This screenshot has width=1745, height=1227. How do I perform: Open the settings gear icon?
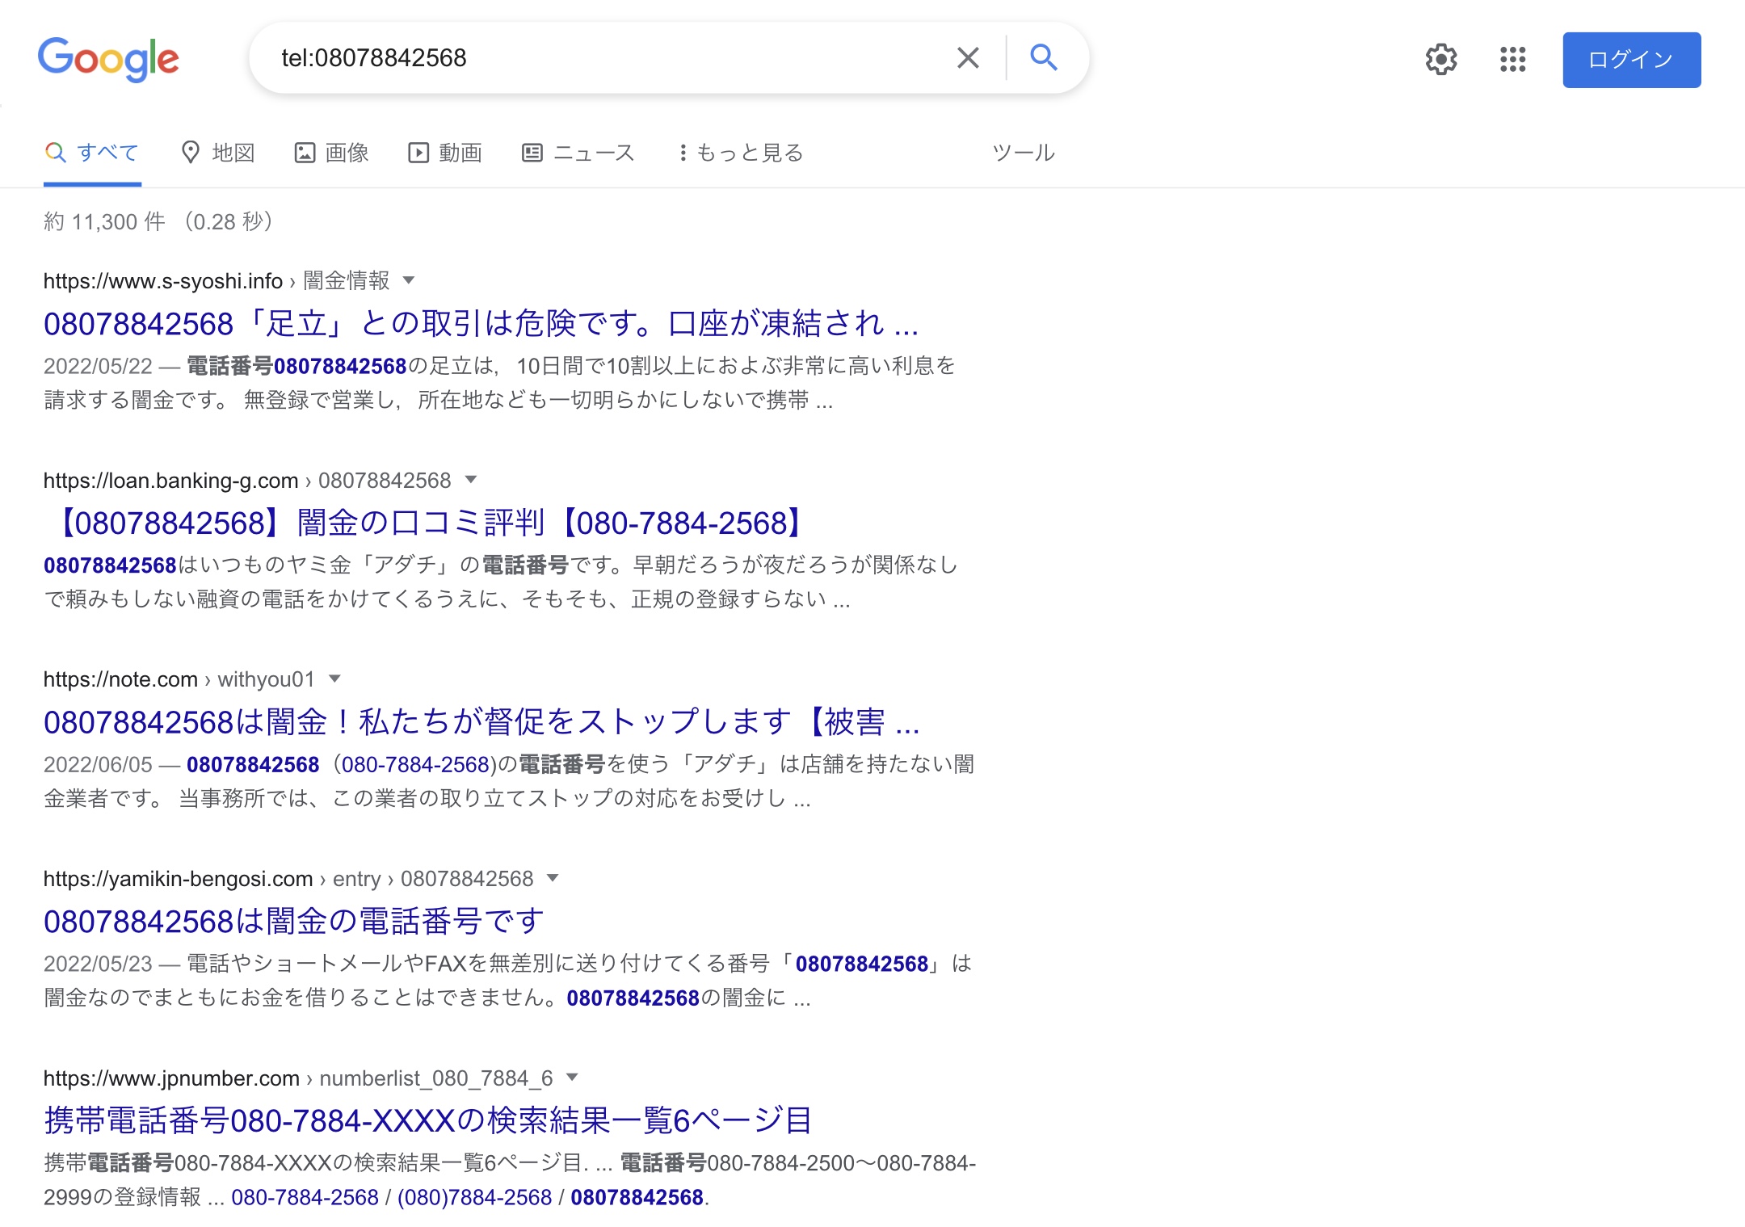pos(1440,59)
